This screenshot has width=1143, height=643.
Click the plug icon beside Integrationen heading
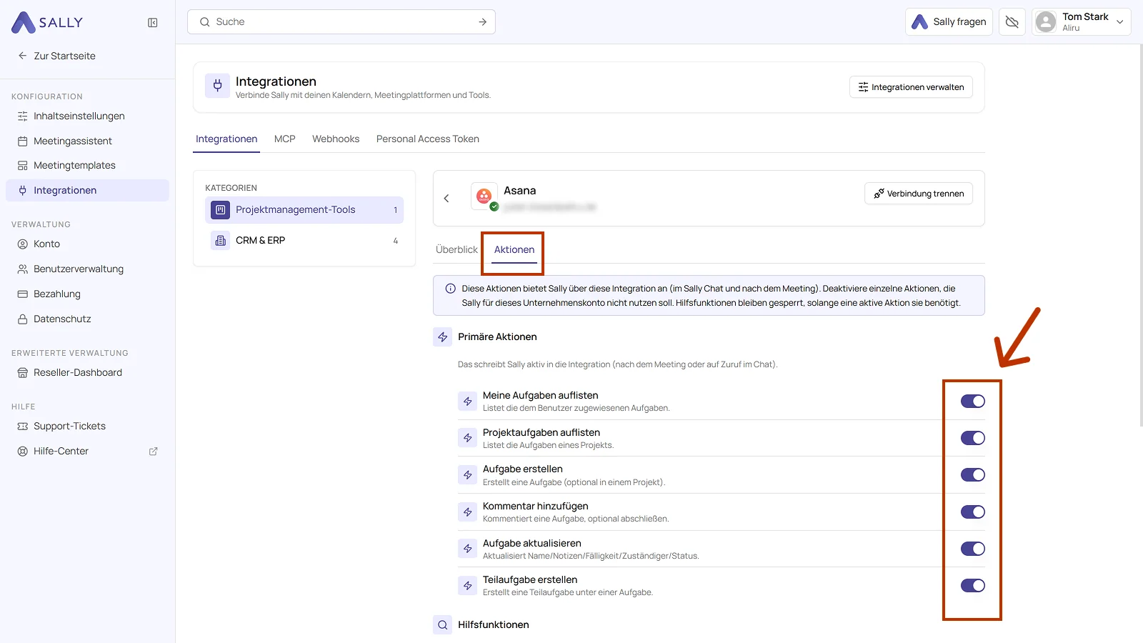tap(218, 86)
